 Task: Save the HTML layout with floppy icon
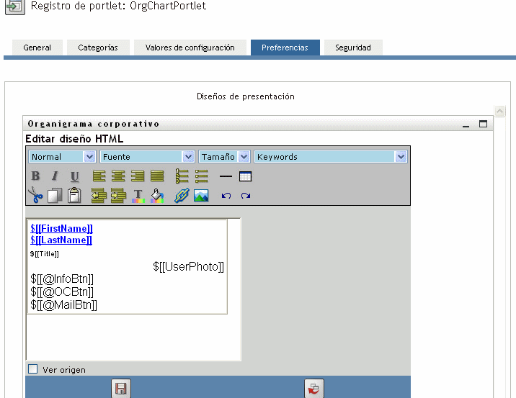point(121,389)
